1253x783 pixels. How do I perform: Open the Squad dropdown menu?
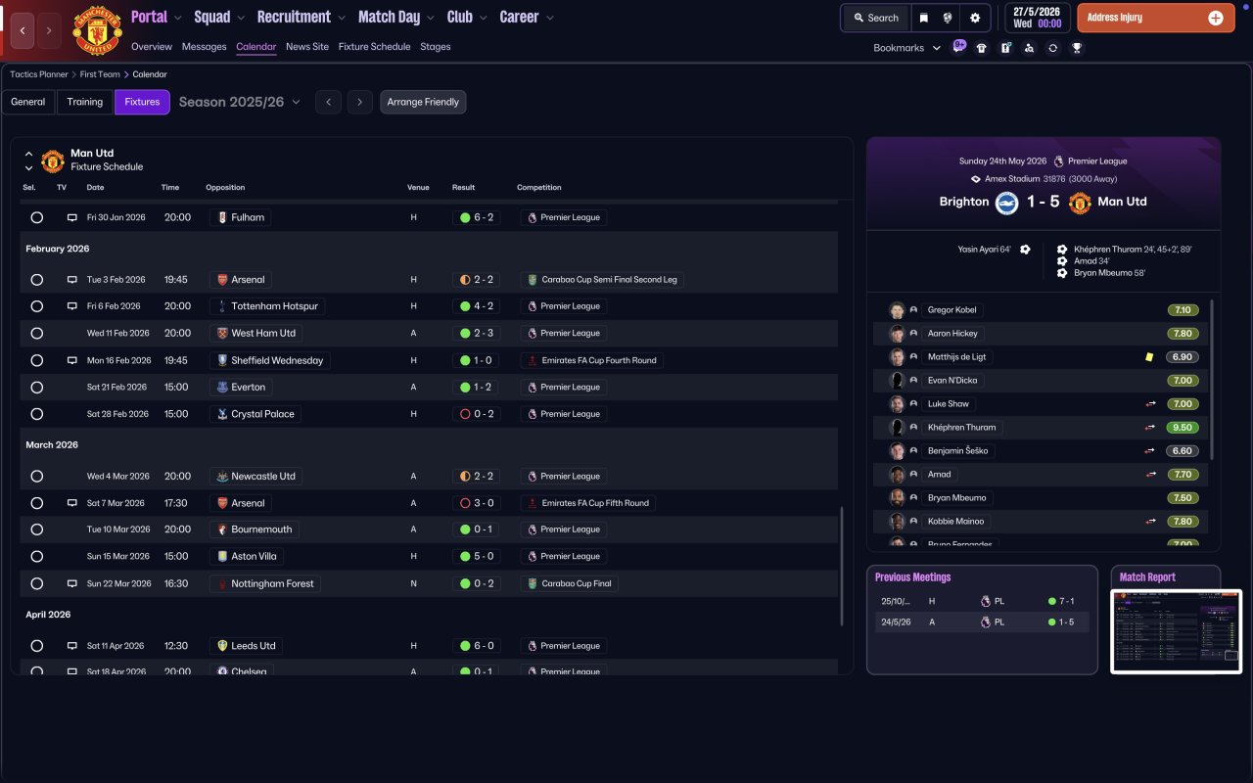219,17
